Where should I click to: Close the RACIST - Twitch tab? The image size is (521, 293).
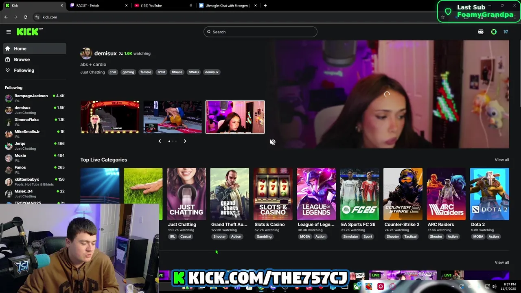[126, 6]
